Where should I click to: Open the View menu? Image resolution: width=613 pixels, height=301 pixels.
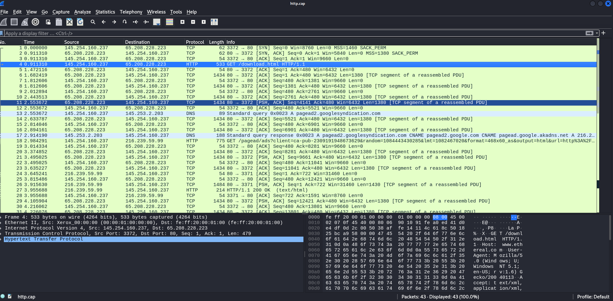(32, 12)
